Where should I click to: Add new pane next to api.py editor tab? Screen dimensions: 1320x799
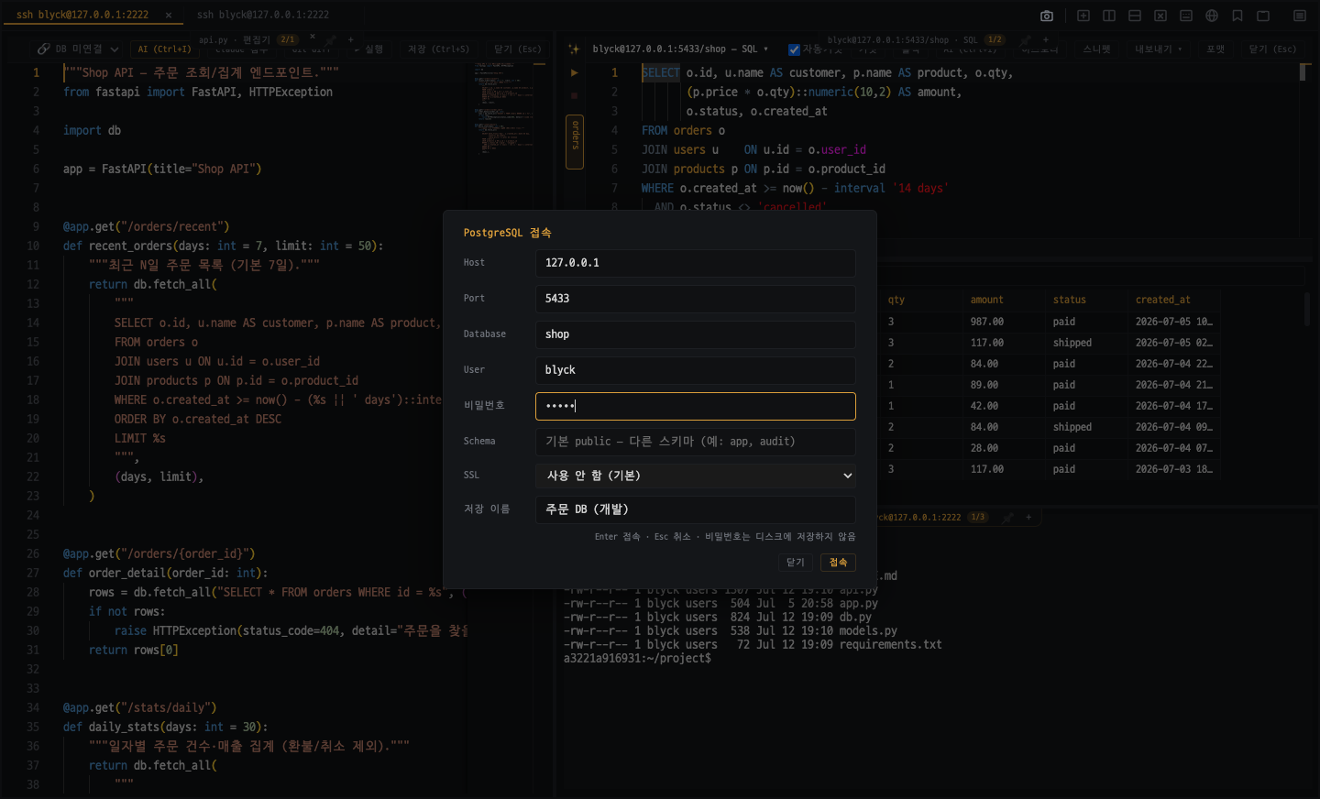351,40
